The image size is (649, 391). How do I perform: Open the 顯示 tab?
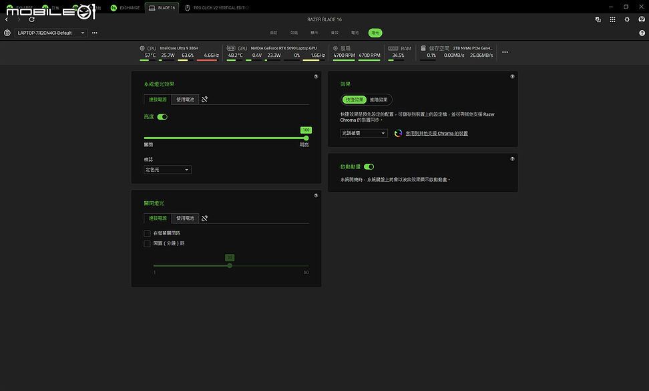pyautogui.click(x=314, y=33)
